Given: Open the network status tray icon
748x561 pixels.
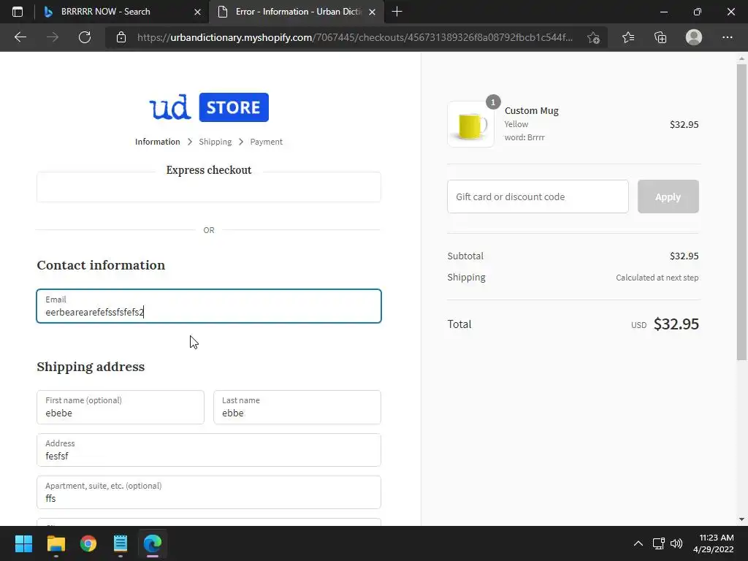Looking at the screenshot, I should (659, 543).
